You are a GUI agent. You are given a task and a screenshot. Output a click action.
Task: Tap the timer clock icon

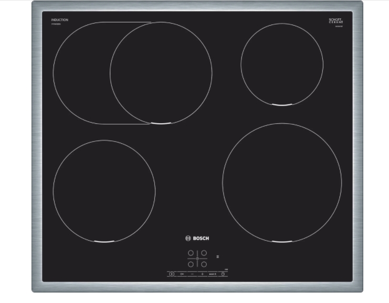(223, 274)
